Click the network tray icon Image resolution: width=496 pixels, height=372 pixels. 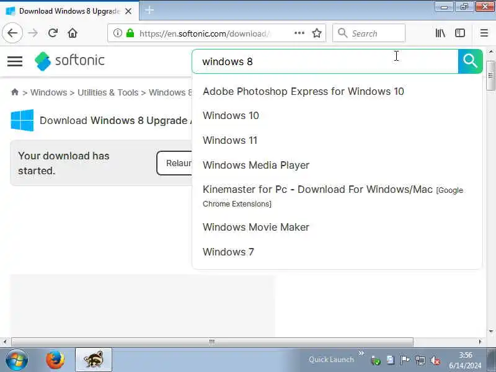[x=420, y=360]
